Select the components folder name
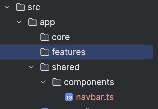The image size is (158, 109). pyautogui.click(x=89, y=82)
